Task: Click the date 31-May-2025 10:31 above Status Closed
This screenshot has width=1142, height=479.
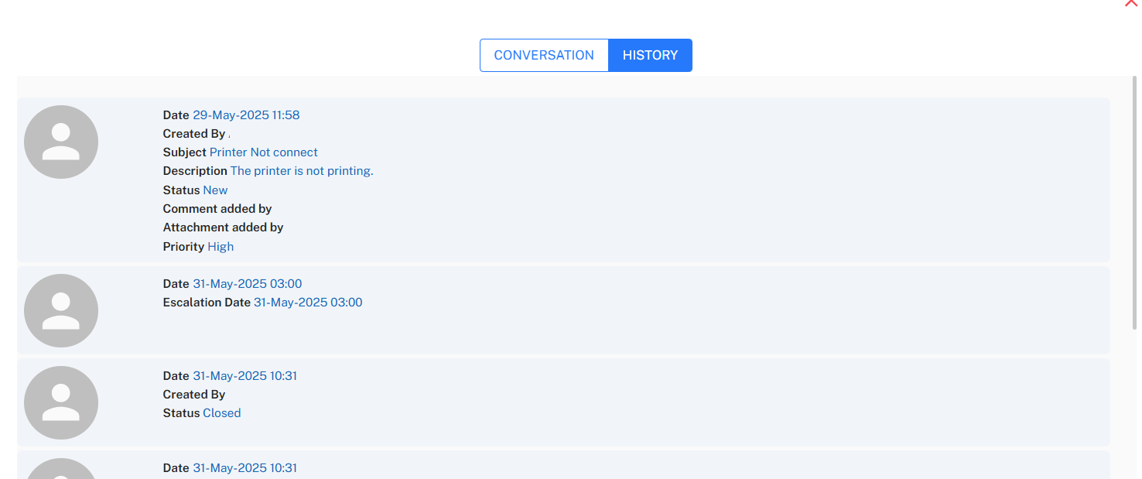Action: tap(244, 376)
